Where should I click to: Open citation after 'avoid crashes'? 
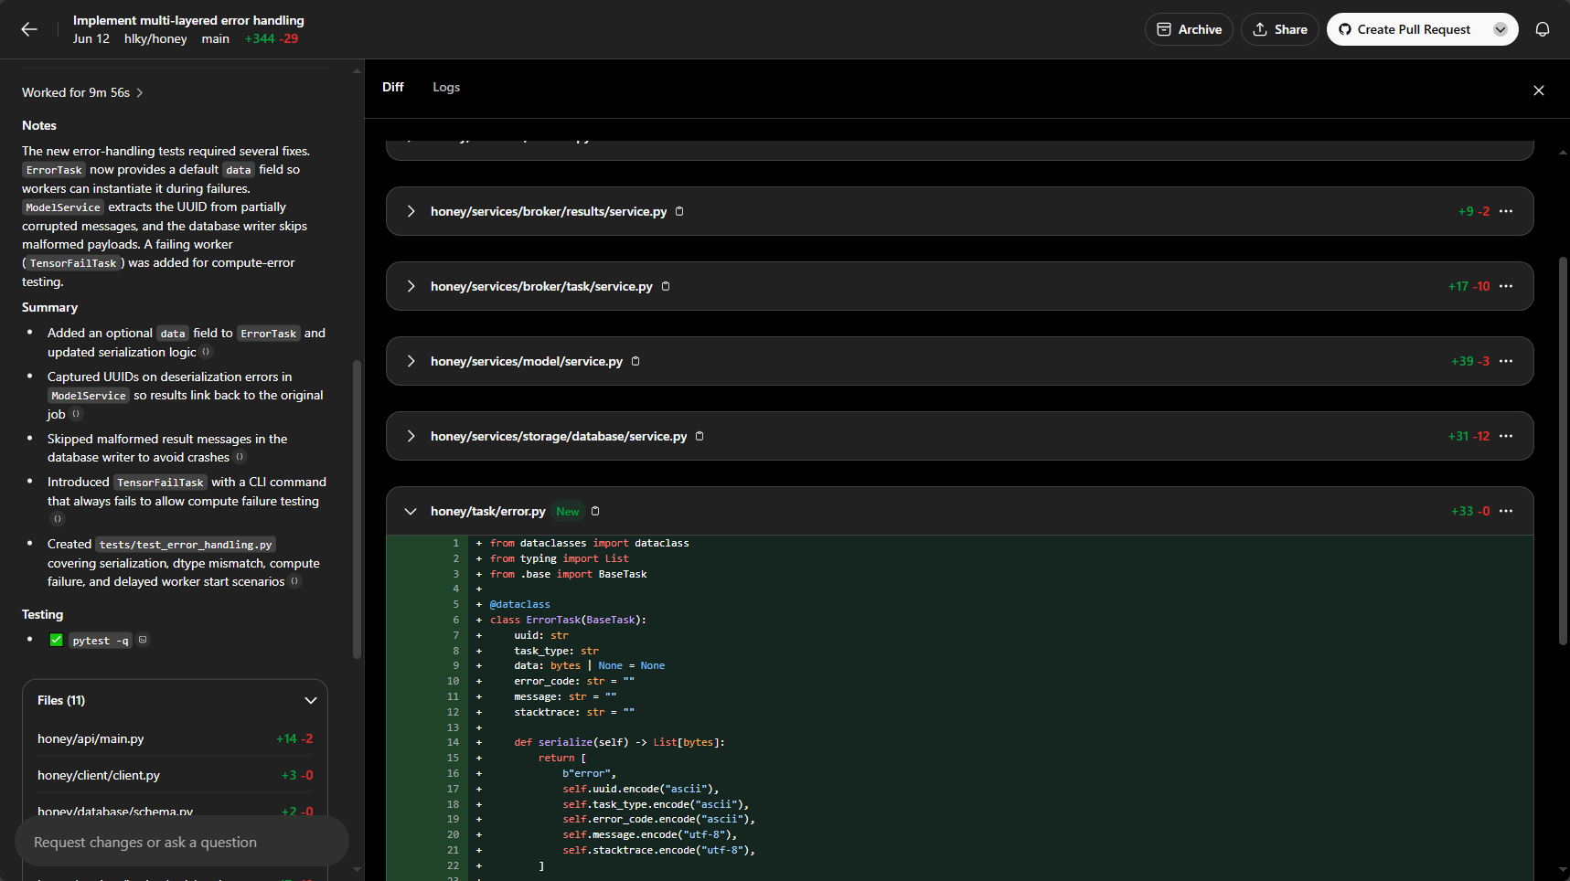(240, 457)
